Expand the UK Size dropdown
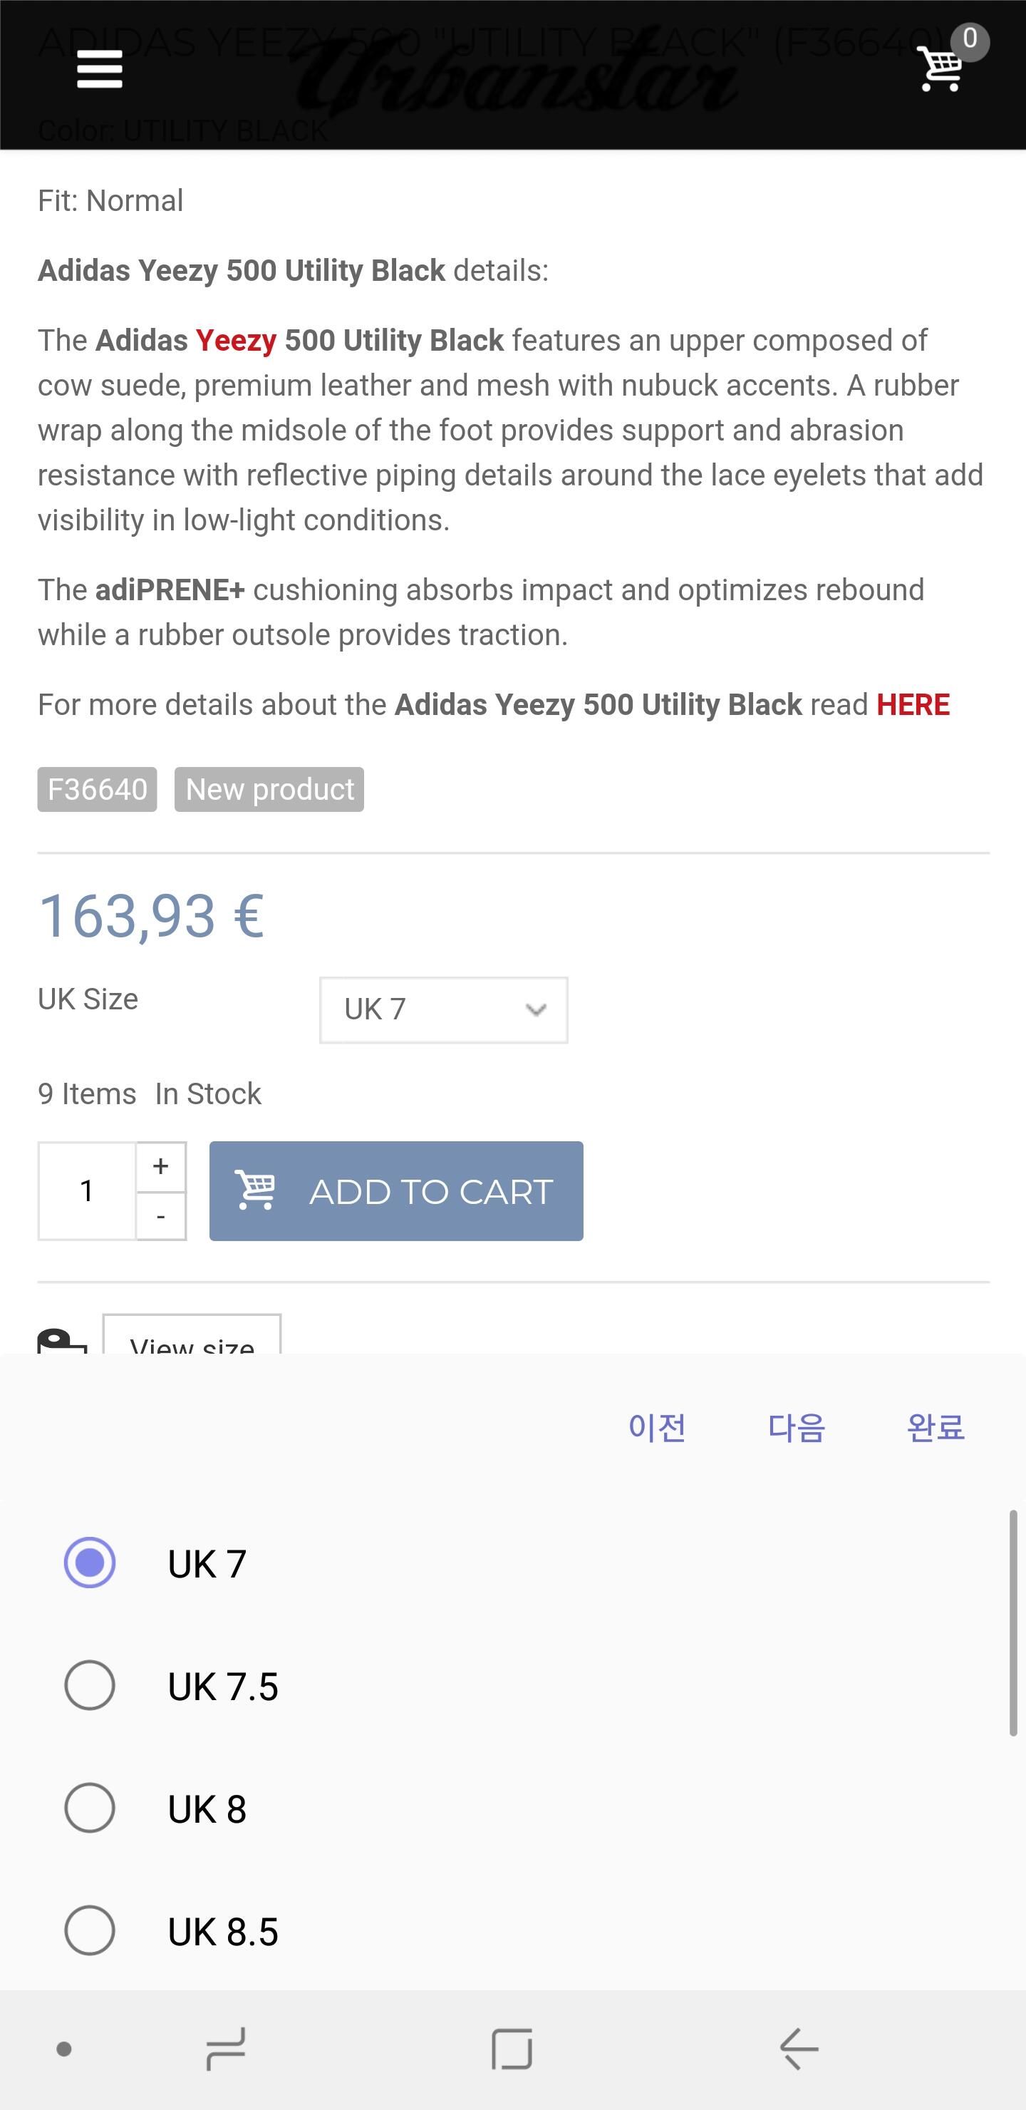The image size is (1026, 2110). coord(443,1009)
